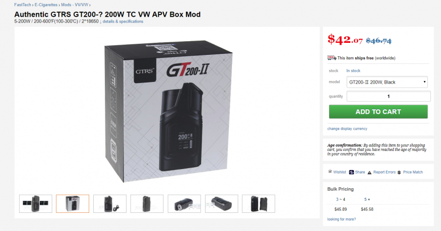Click the Report Errors warning icon
Image resolution: width=441 pixels, height=231 pixels.
point(369,172)
